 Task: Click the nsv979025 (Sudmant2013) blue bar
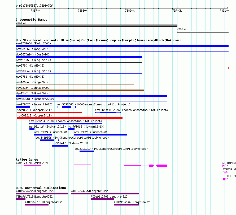(100, 135)
